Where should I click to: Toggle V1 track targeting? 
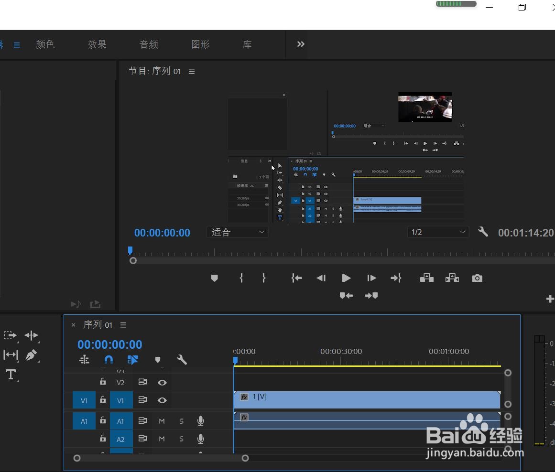point(121,400)
